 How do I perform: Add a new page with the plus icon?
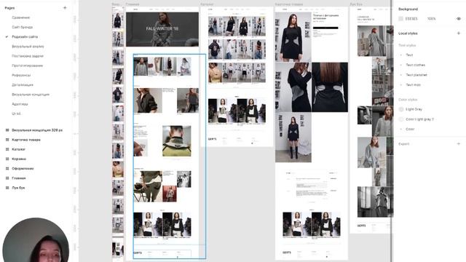[65, 8]
